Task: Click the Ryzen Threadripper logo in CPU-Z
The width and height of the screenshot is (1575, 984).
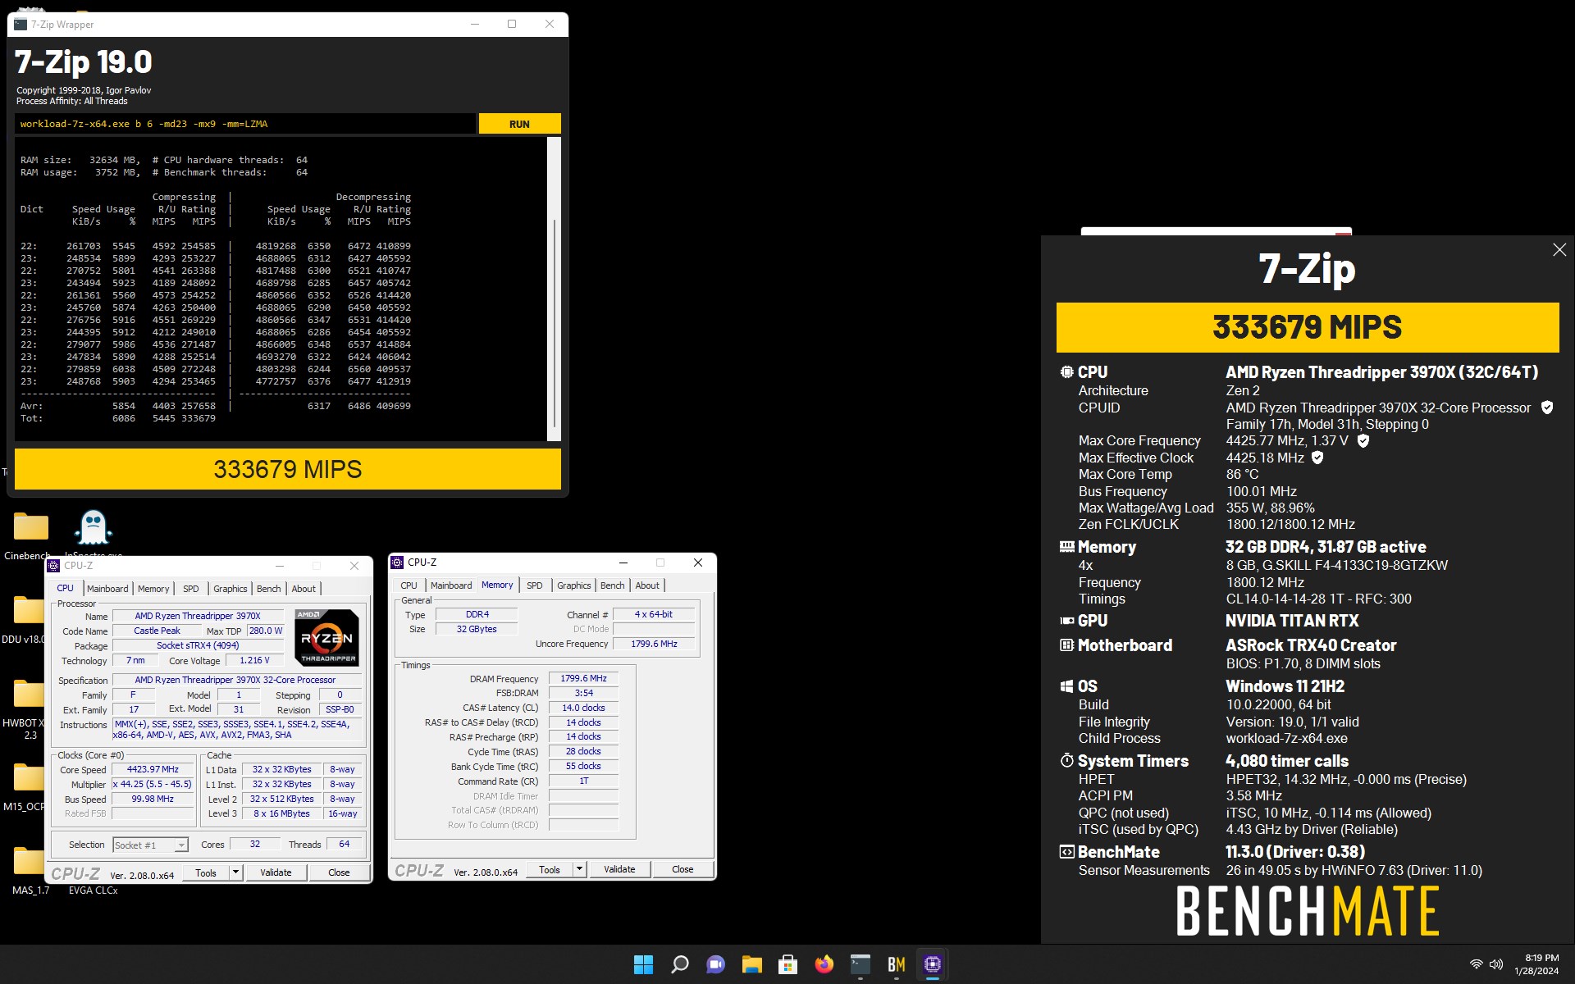Action: (326, 637)
